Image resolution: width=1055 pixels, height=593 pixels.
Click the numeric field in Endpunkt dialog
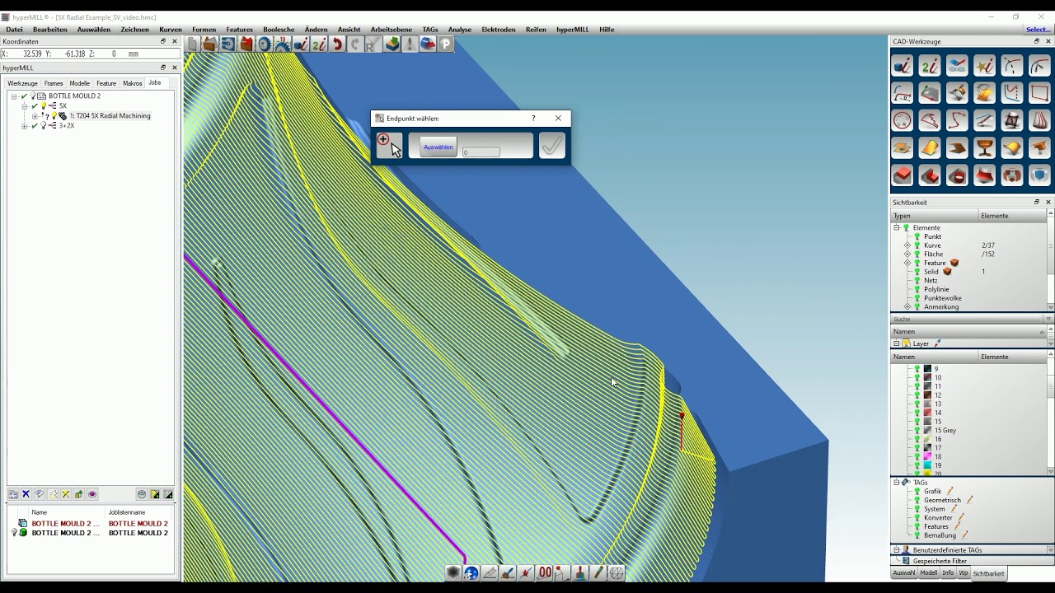pyautogui.click(x=481, y=152)
